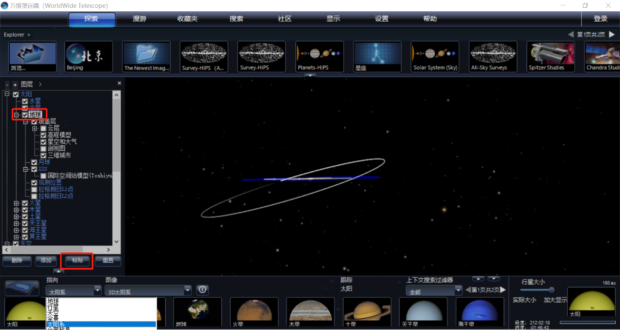Click the 重置 reset button
The image size is (620, 330).
[108, 261]
